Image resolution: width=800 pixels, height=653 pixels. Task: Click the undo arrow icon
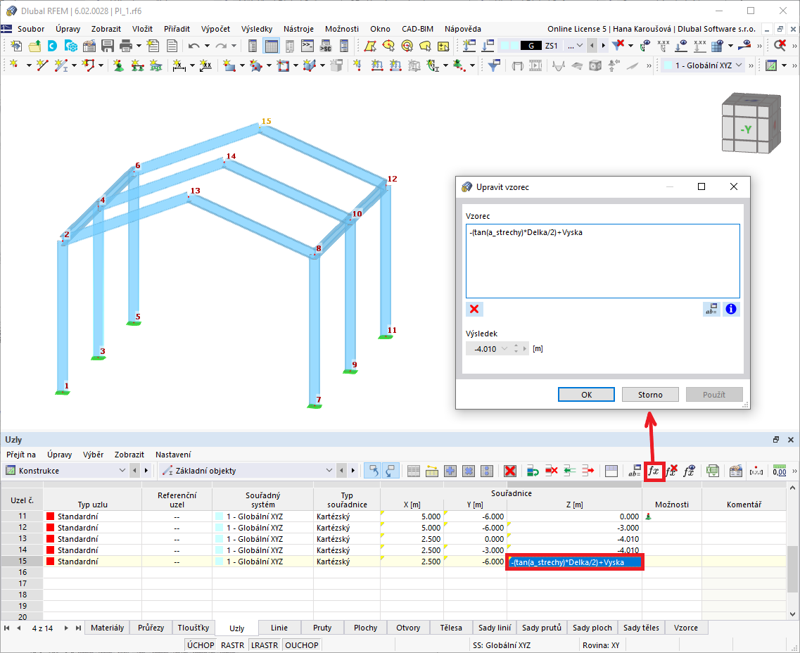click(x=194, y=46)
